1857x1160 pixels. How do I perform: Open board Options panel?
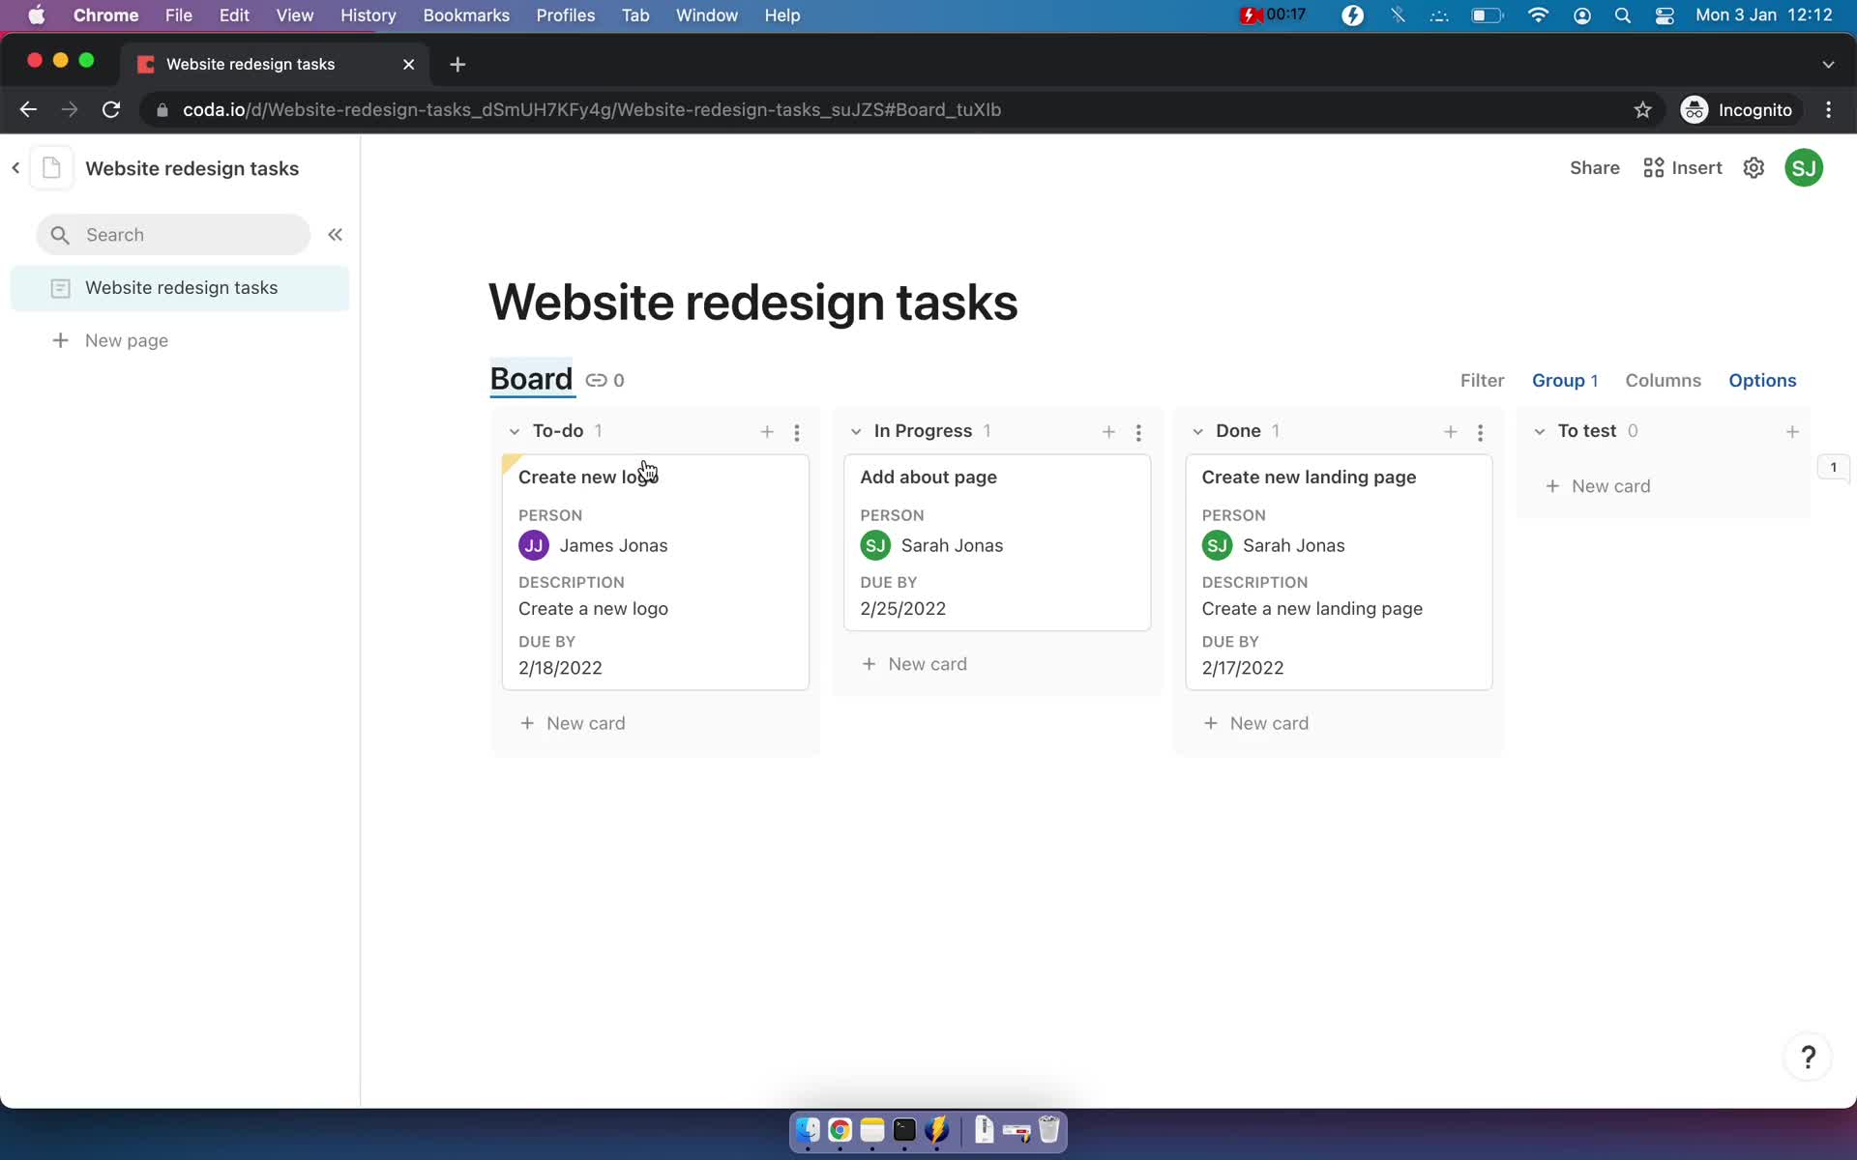click(1762, 381)
